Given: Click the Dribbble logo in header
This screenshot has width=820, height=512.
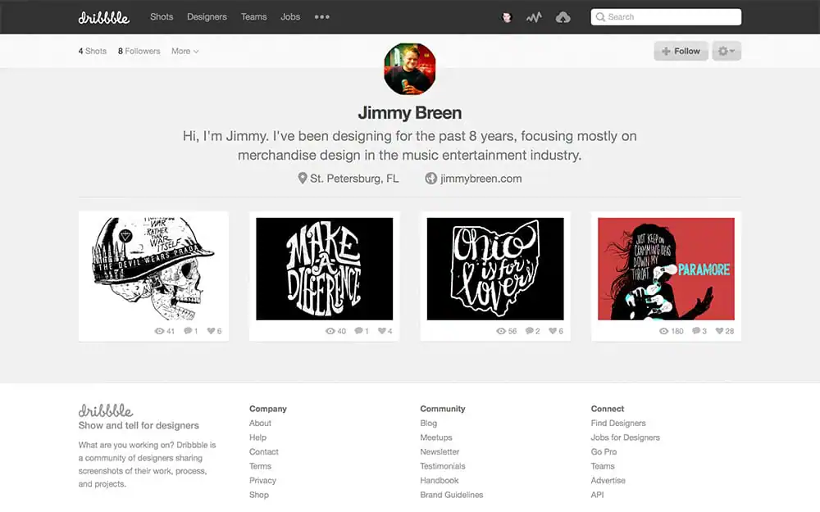Looking at the screenshot, I should coord(103,17).
